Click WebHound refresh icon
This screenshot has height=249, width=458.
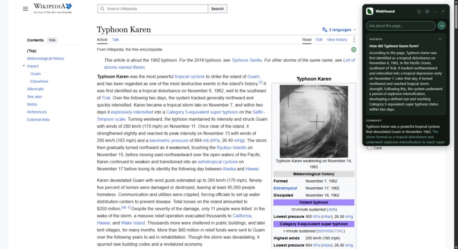[419, 11]
